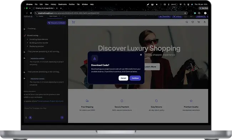Expand first Final preview processing step arrow
Viewport: 232px width, 140px height.
point(25,52)
